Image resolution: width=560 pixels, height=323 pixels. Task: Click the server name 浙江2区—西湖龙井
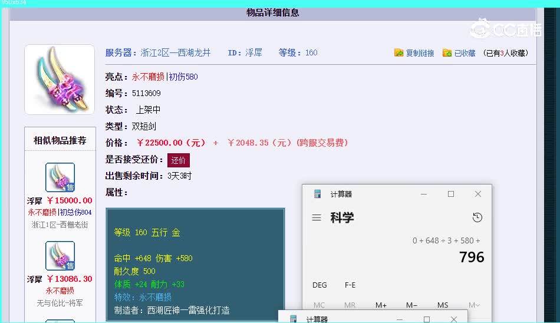pyautogui.click(x=175, y=53)
